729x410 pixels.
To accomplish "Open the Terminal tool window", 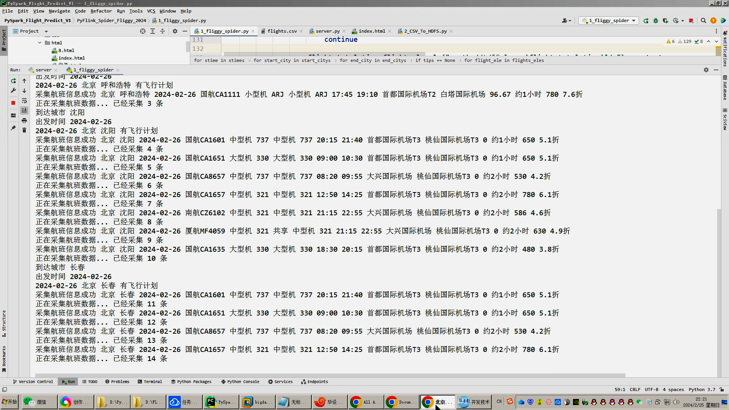I will 150,382.
